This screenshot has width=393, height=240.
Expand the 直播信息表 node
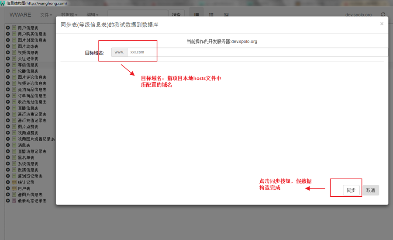point(8,108)
